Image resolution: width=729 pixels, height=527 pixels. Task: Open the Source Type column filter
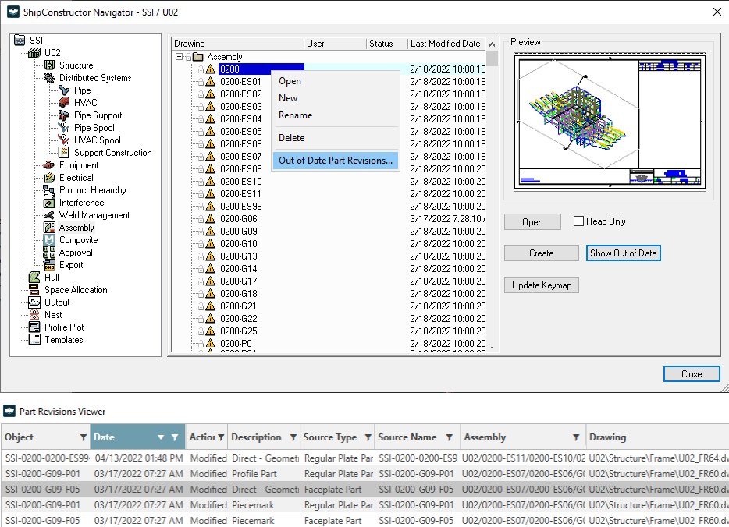(368, 437)
